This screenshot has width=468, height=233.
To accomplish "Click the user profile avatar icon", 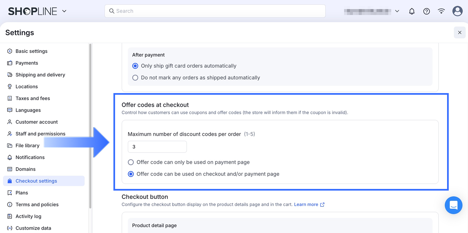I will click(457, 11).
